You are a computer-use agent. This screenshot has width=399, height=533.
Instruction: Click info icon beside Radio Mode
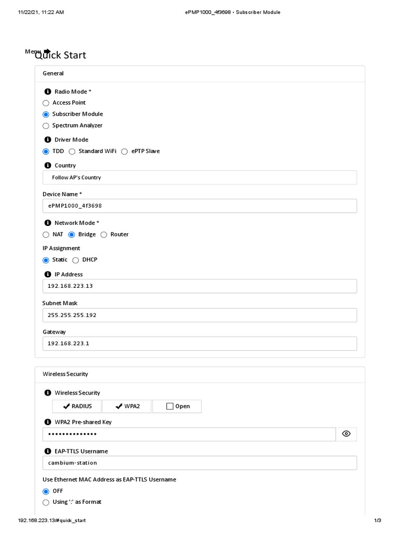pyautogui.click(x=48, y=92)
